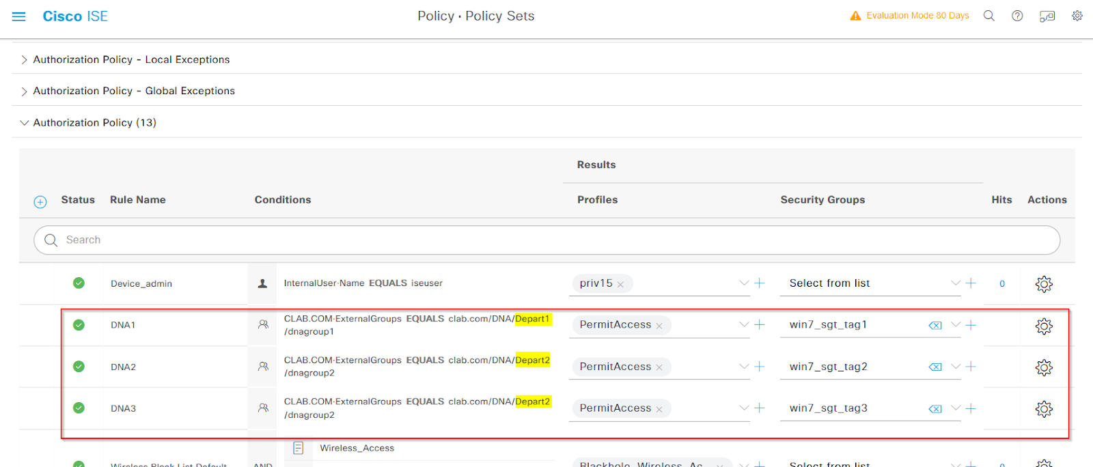Toggle status of Device_admin rule
This screenshot has height=467, width=1093.
[x=79, y=283]
